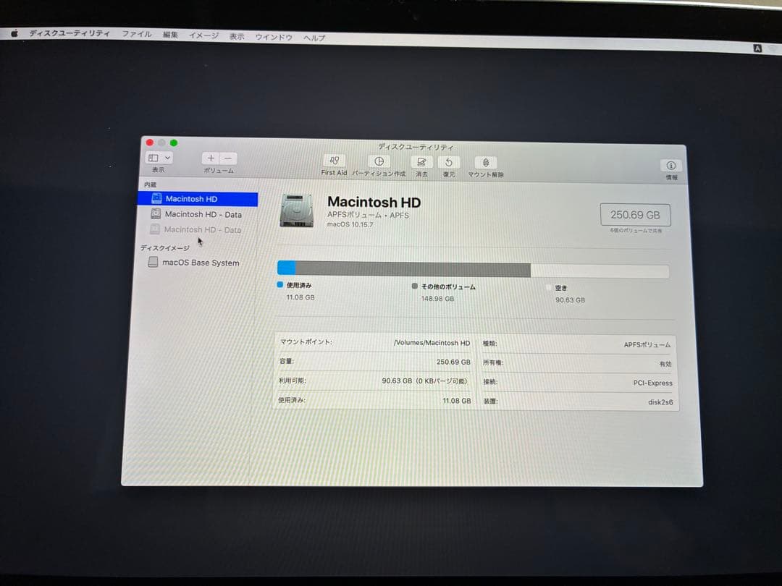
Task: Open the 表示 sidebar view dropdown
Action: (x=158, y=158)
